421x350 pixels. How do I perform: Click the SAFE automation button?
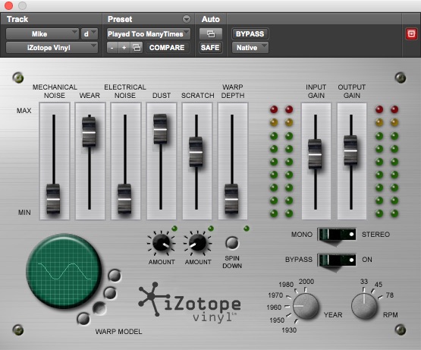click(x=210, y=48)
